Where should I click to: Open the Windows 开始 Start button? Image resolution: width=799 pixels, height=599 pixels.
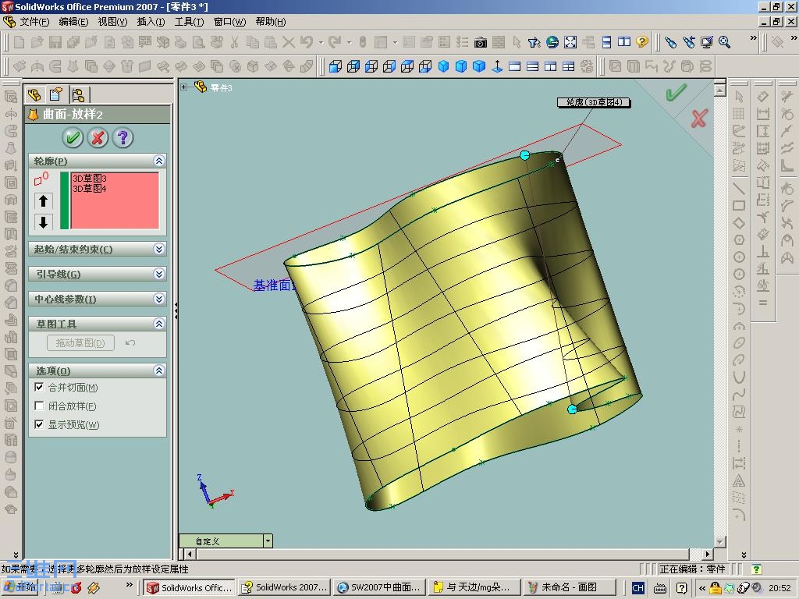point(19,587)
